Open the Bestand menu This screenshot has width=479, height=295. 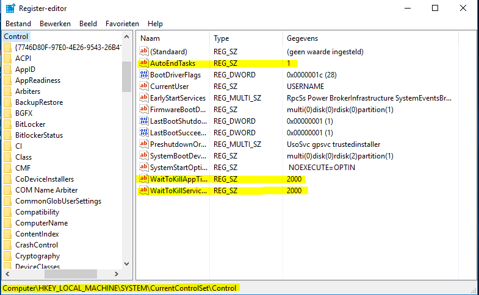[x=18, y=24]
